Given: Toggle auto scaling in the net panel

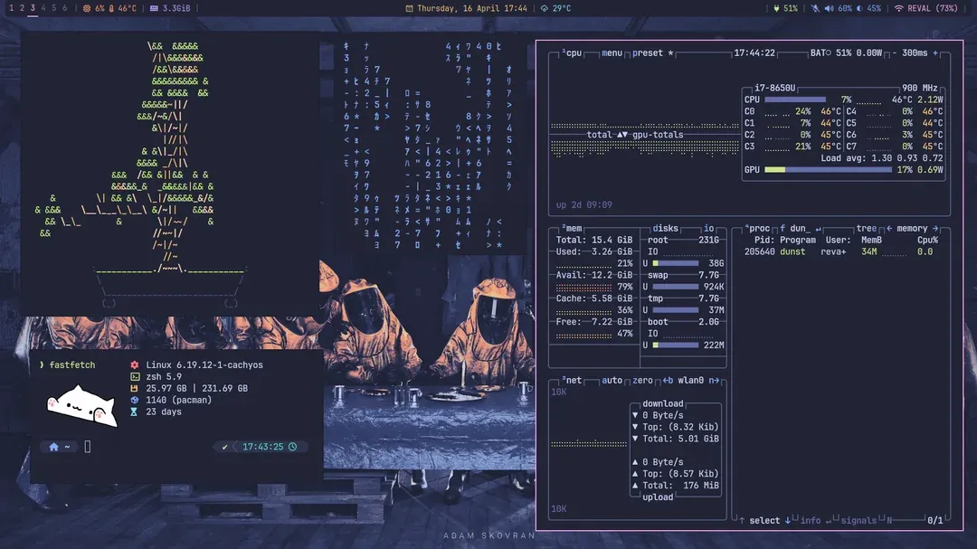Looking at the screenshot, I should tap(612, 380).
